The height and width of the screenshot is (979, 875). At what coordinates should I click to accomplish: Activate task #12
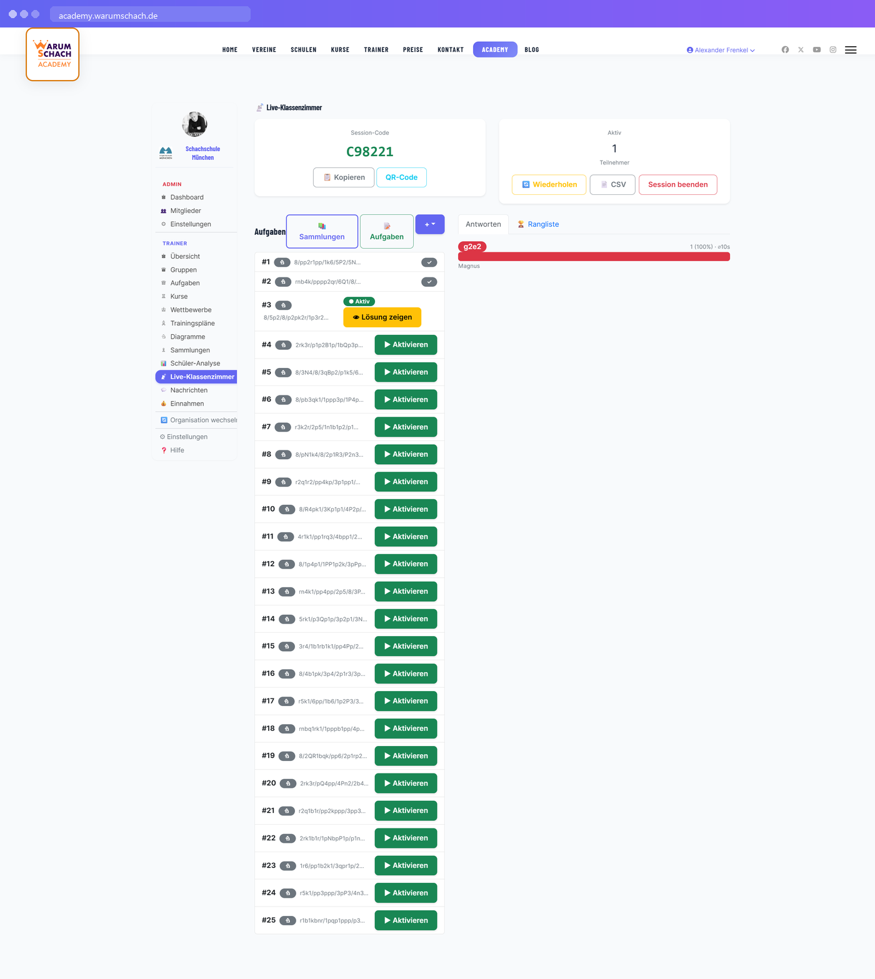point(406,564)
